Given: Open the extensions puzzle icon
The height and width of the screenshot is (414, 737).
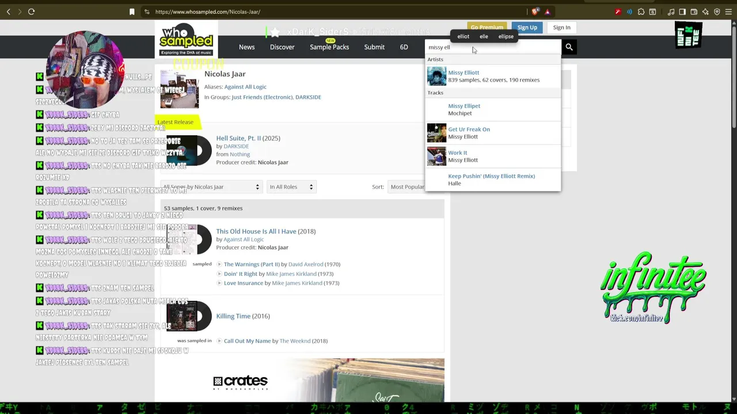Looking at the screenshot, I should click(641, 11).
